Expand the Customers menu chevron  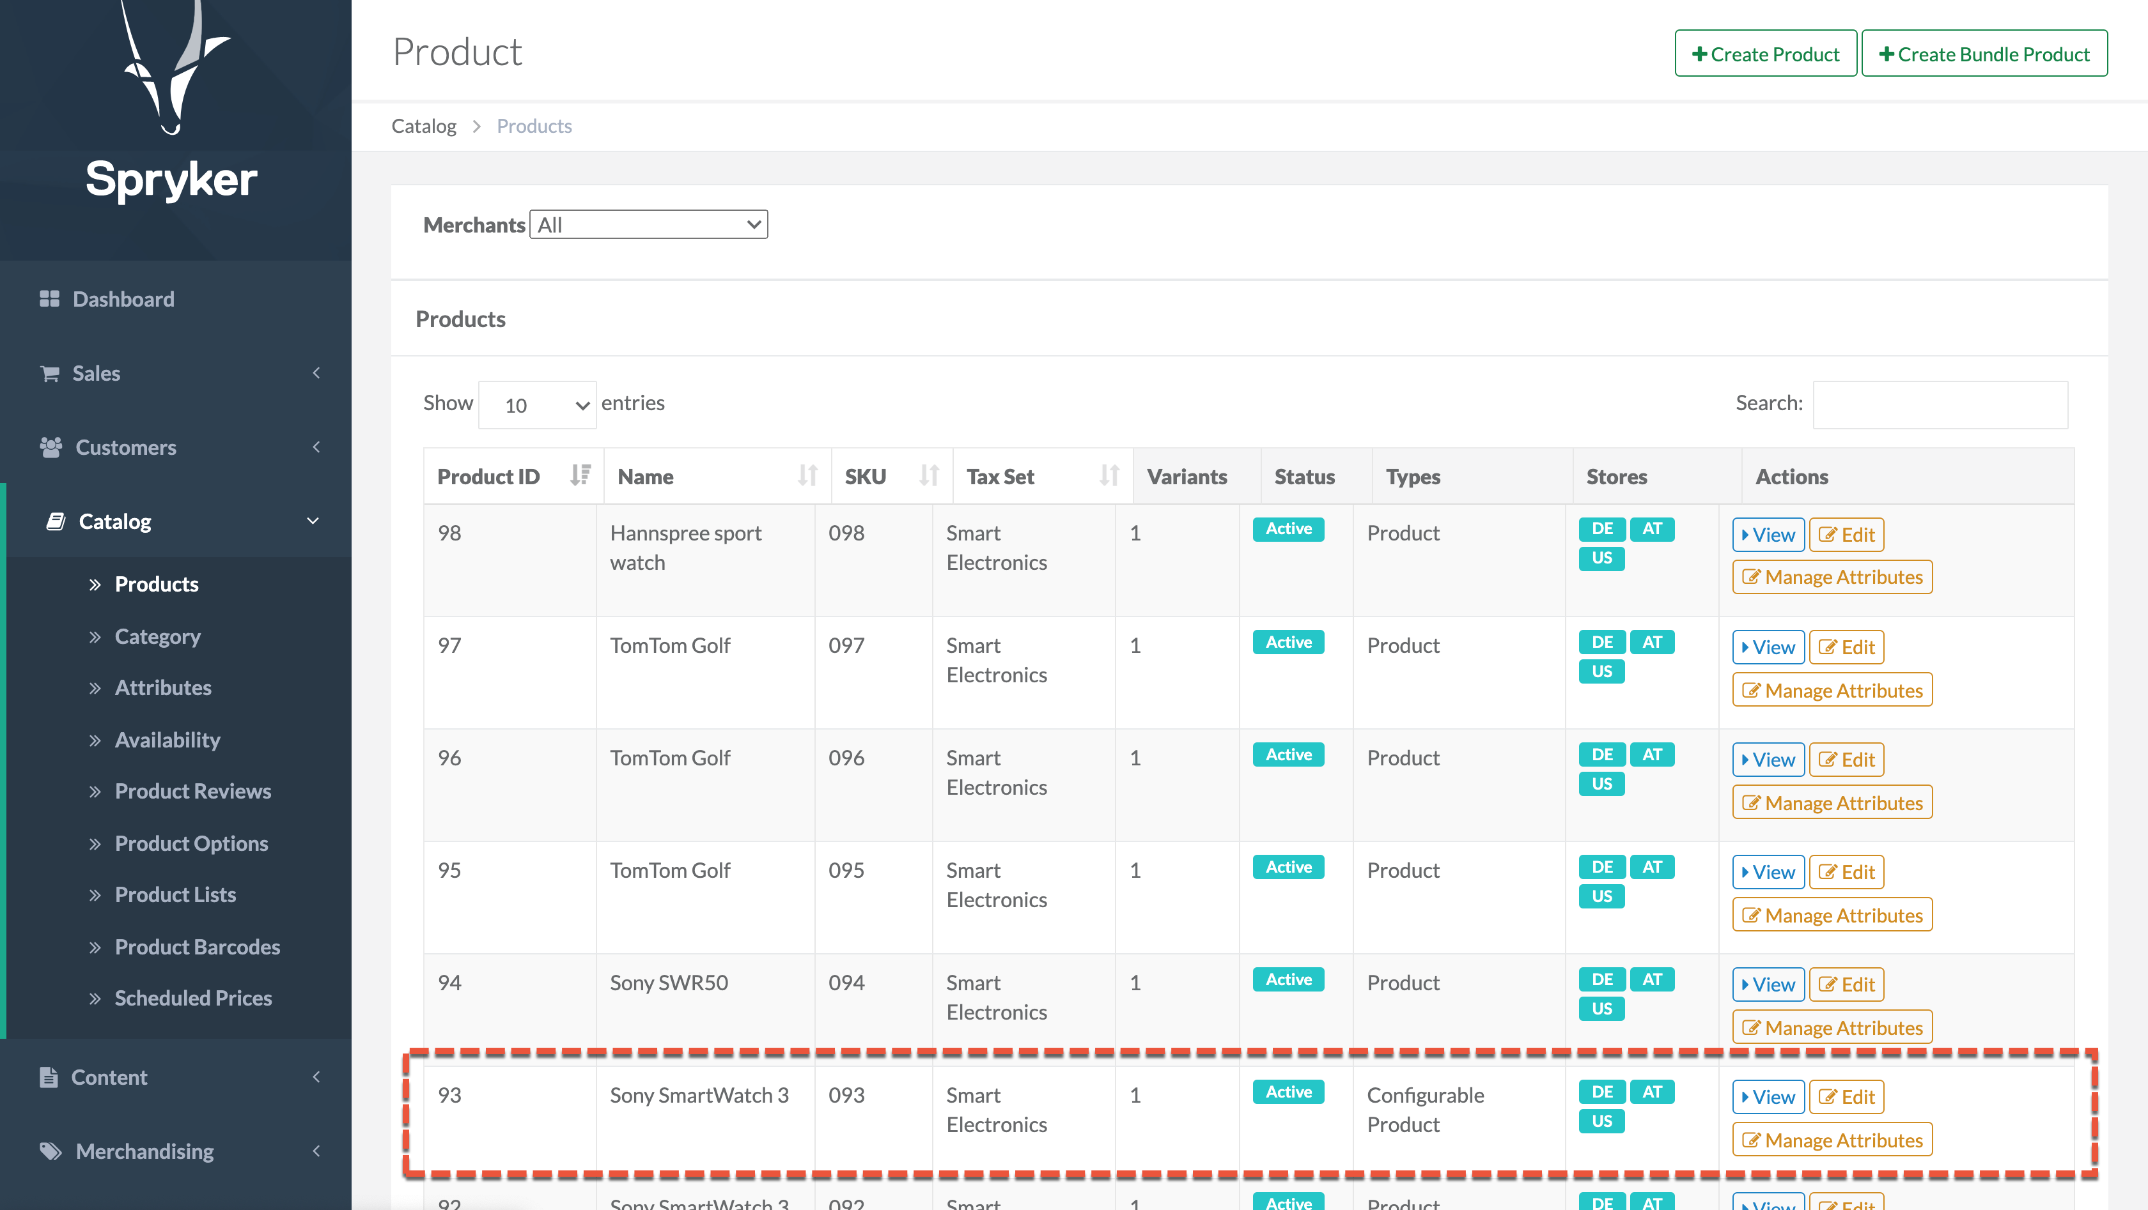click(316, 447)
